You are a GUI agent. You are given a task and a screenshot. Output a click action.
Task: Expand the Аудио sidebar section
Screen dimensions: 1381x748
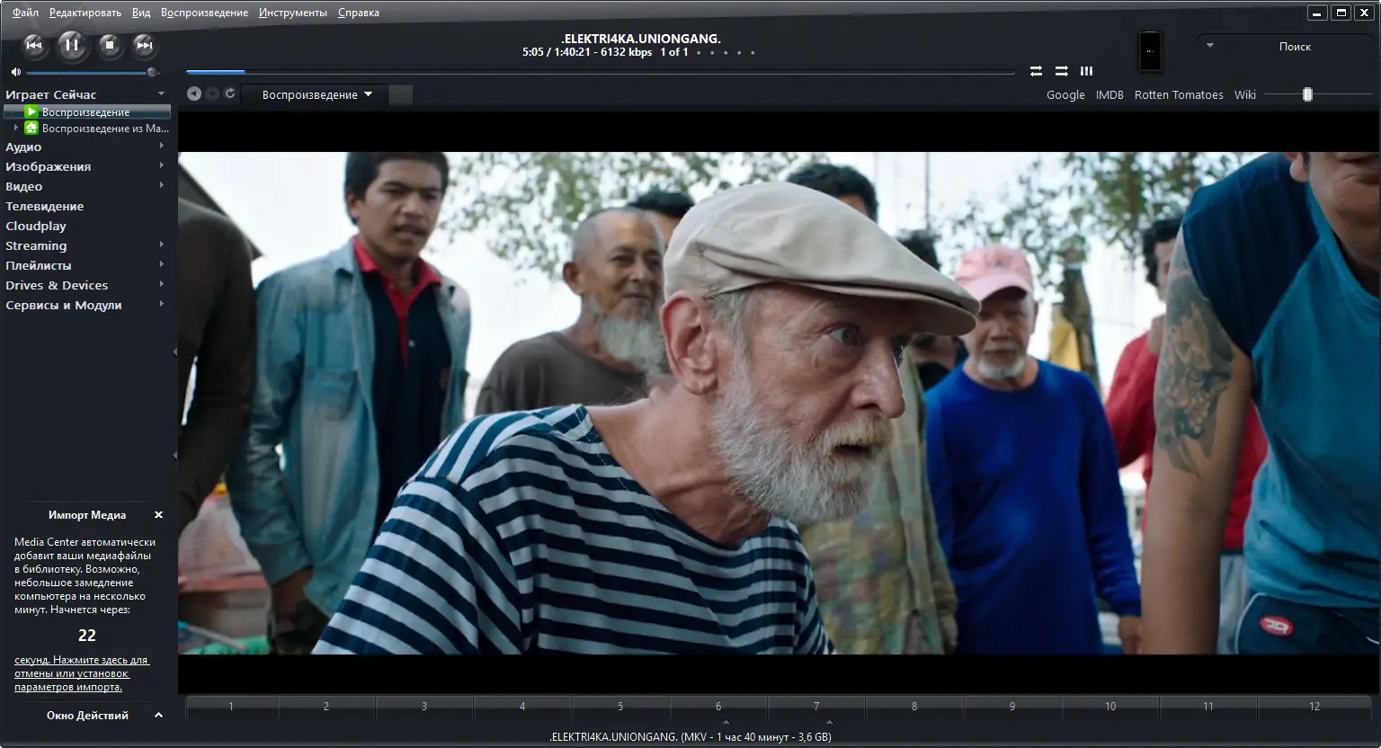pos(162,147)
